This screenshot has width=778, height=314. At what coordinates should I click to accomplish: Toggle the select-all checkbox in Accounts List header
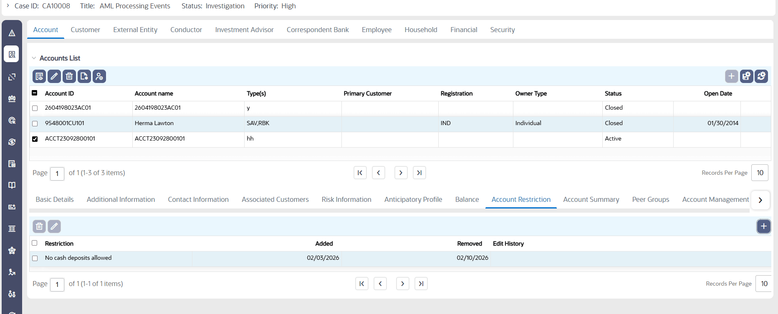click(35, 93)
